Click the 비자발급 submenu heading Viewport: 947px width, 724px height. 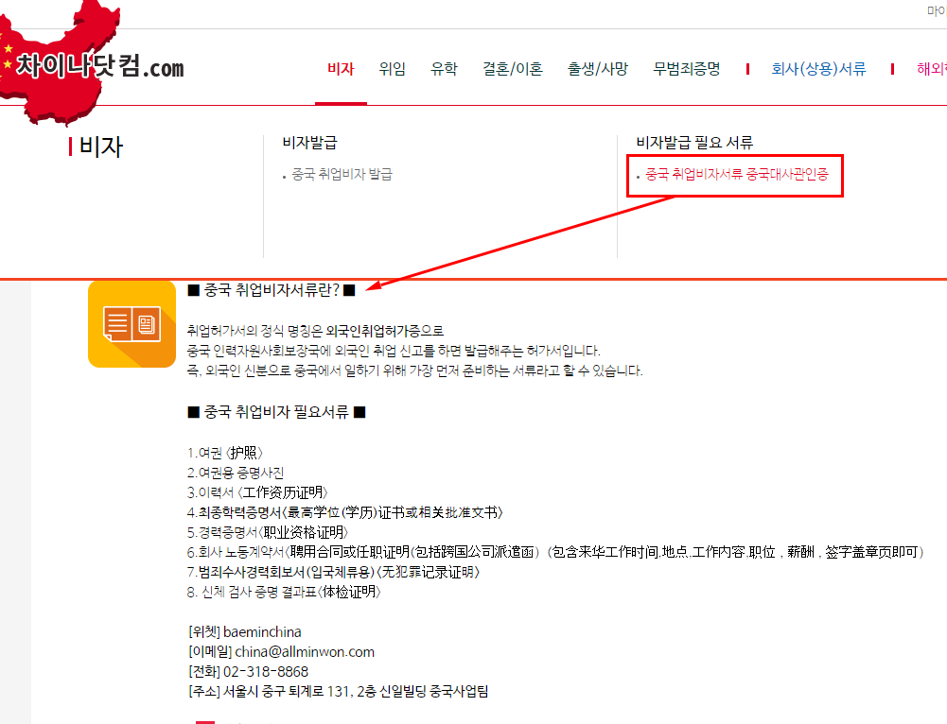(309, 144)
